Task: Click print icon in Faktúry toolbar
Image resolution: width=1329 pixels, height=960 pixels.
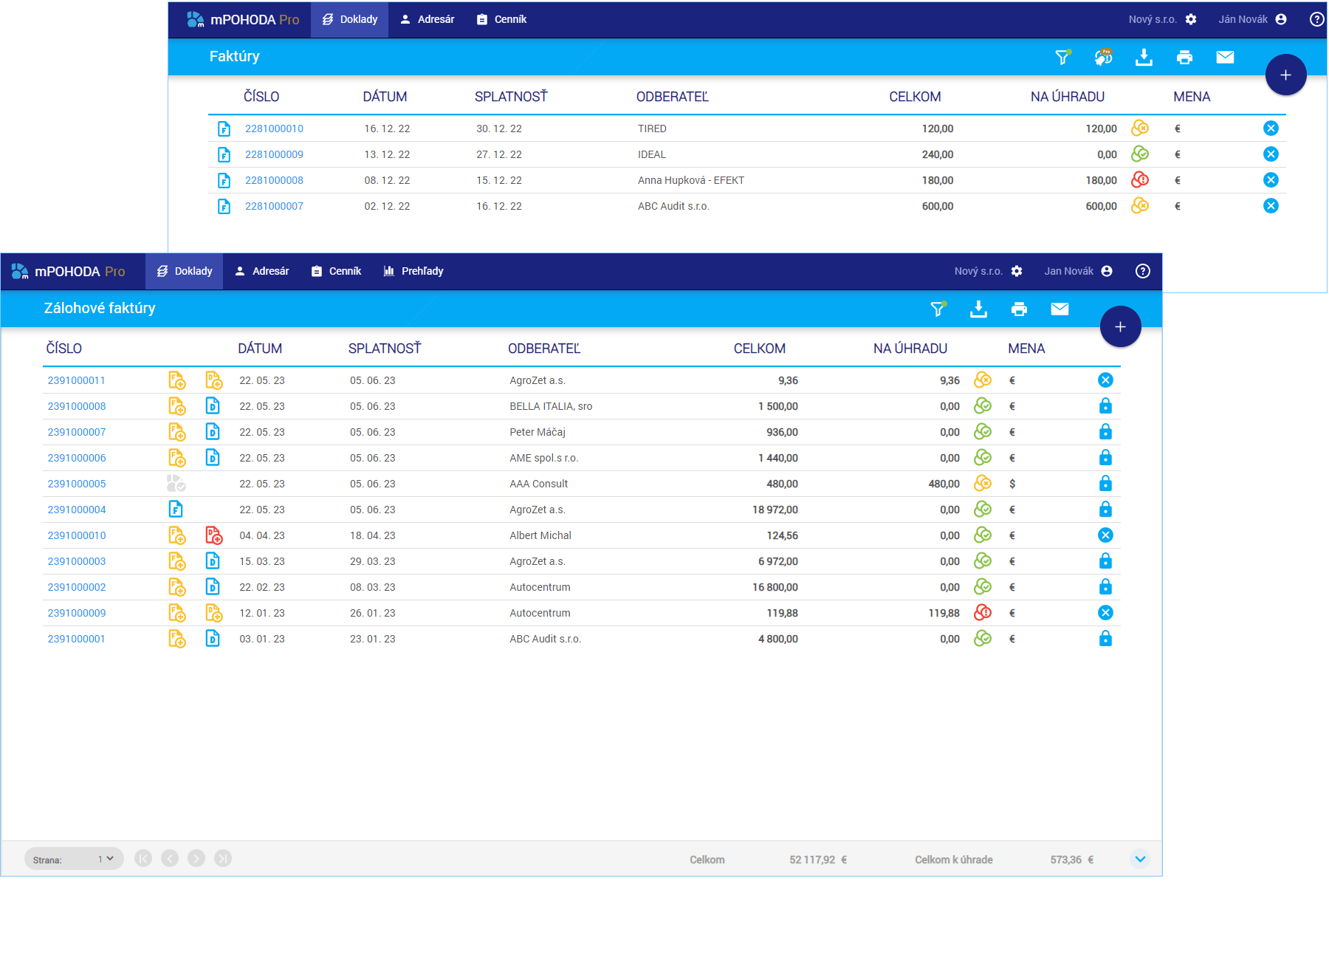Action: (x=1184, y=57)
